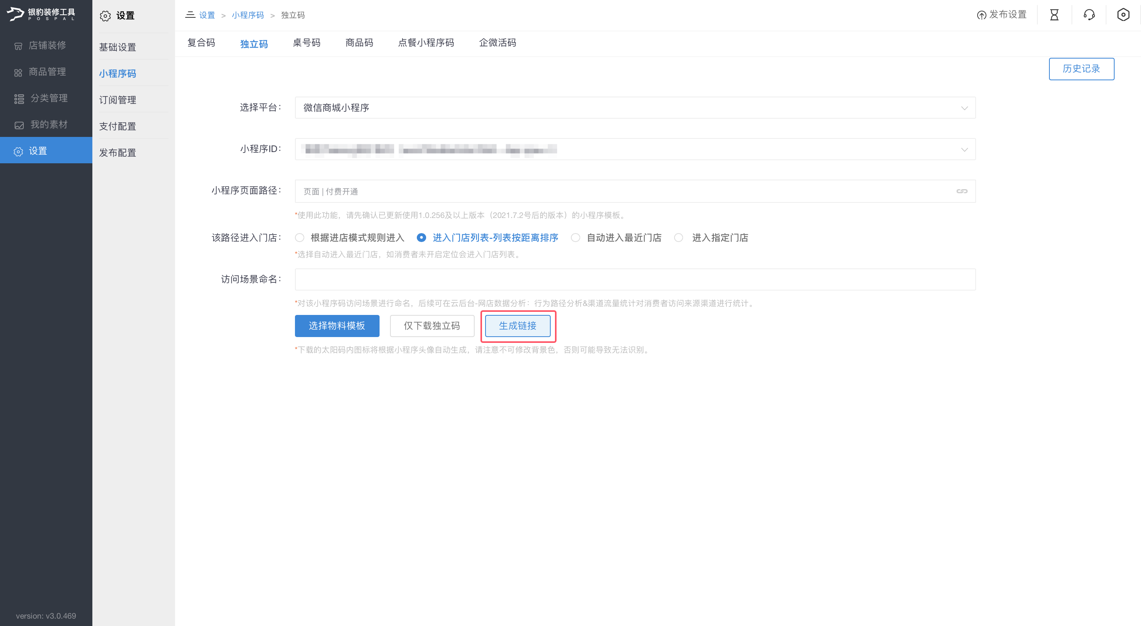Open 基础设置 in settings submenu

click(118, 47)
